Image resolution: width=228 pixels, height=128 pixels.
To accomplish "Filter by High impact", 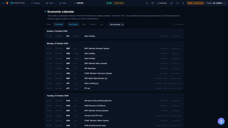I will pyautogui.click(x=84, y=24).
